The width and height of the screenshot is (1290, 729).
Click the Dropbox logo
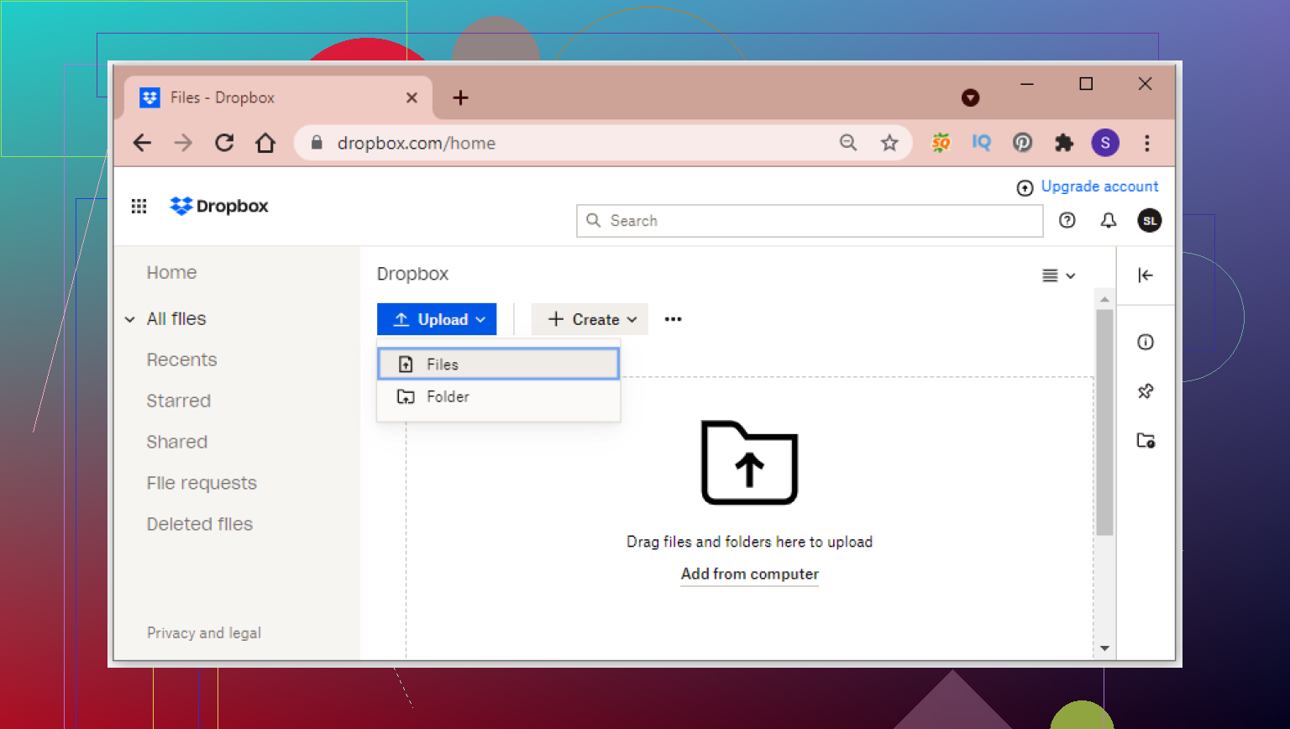tap(219, 206)
